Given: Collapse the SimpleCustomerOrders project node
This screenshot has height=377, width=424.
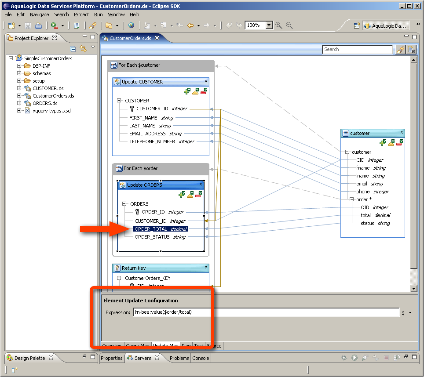Looking at the screenshot, I should [x=11, y=58].
